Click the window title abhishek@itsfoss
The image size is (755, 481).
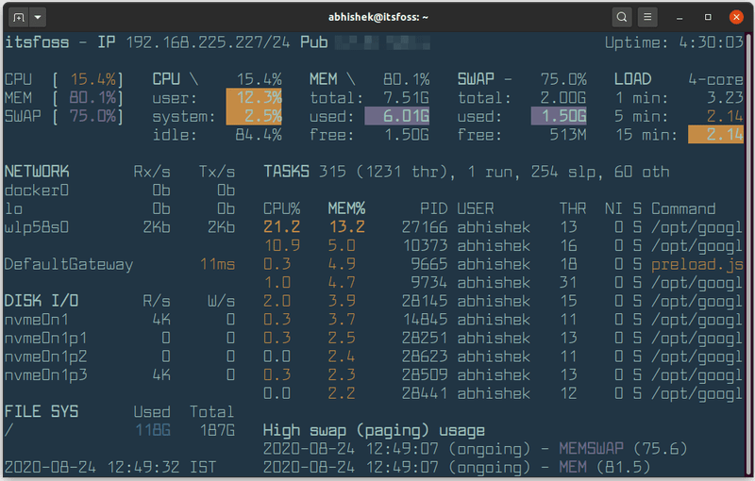(x=376, y=17)
